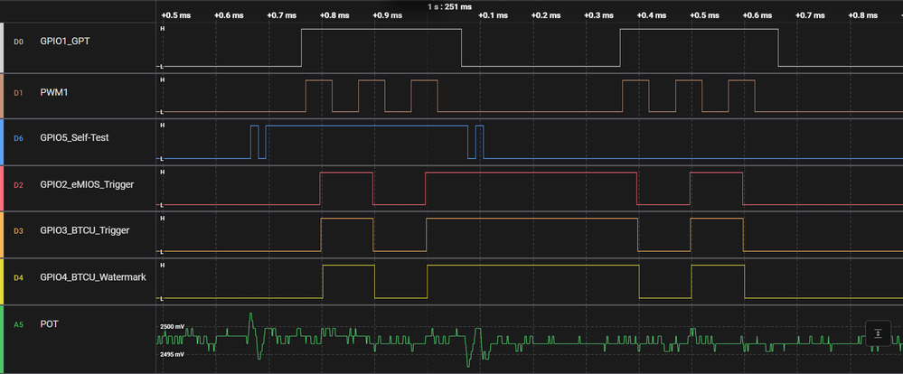This screenshot has width=903, height=374.
Task: Click the D3 channel identifier
Action: coord(18,231)
